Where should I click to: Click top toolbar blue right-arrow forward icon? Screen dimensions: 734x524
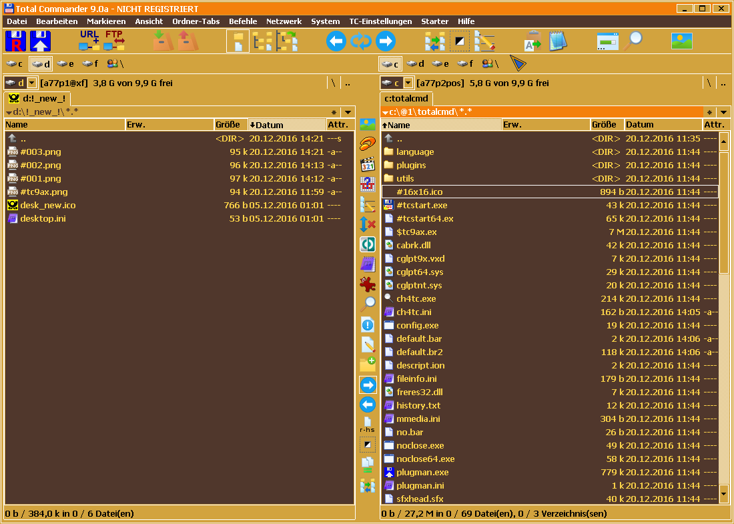pyautogui.click(x=385, y=41)
